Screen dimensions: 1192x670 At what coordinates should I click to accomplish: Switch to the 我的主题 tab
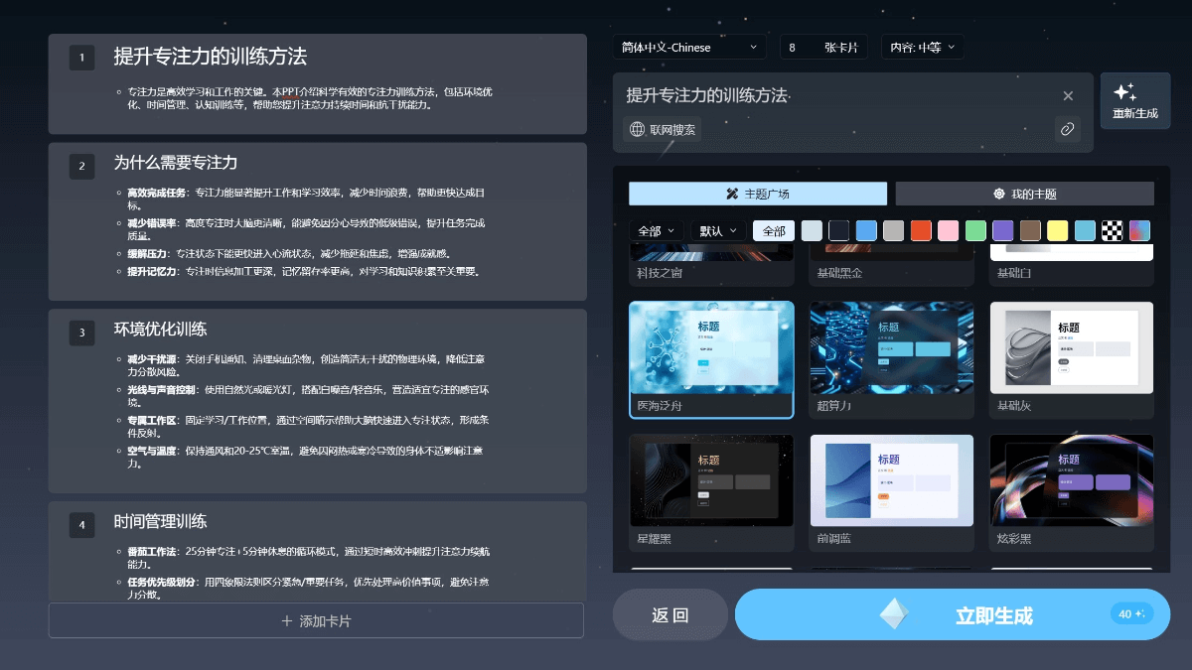(x=1023, y=194)
